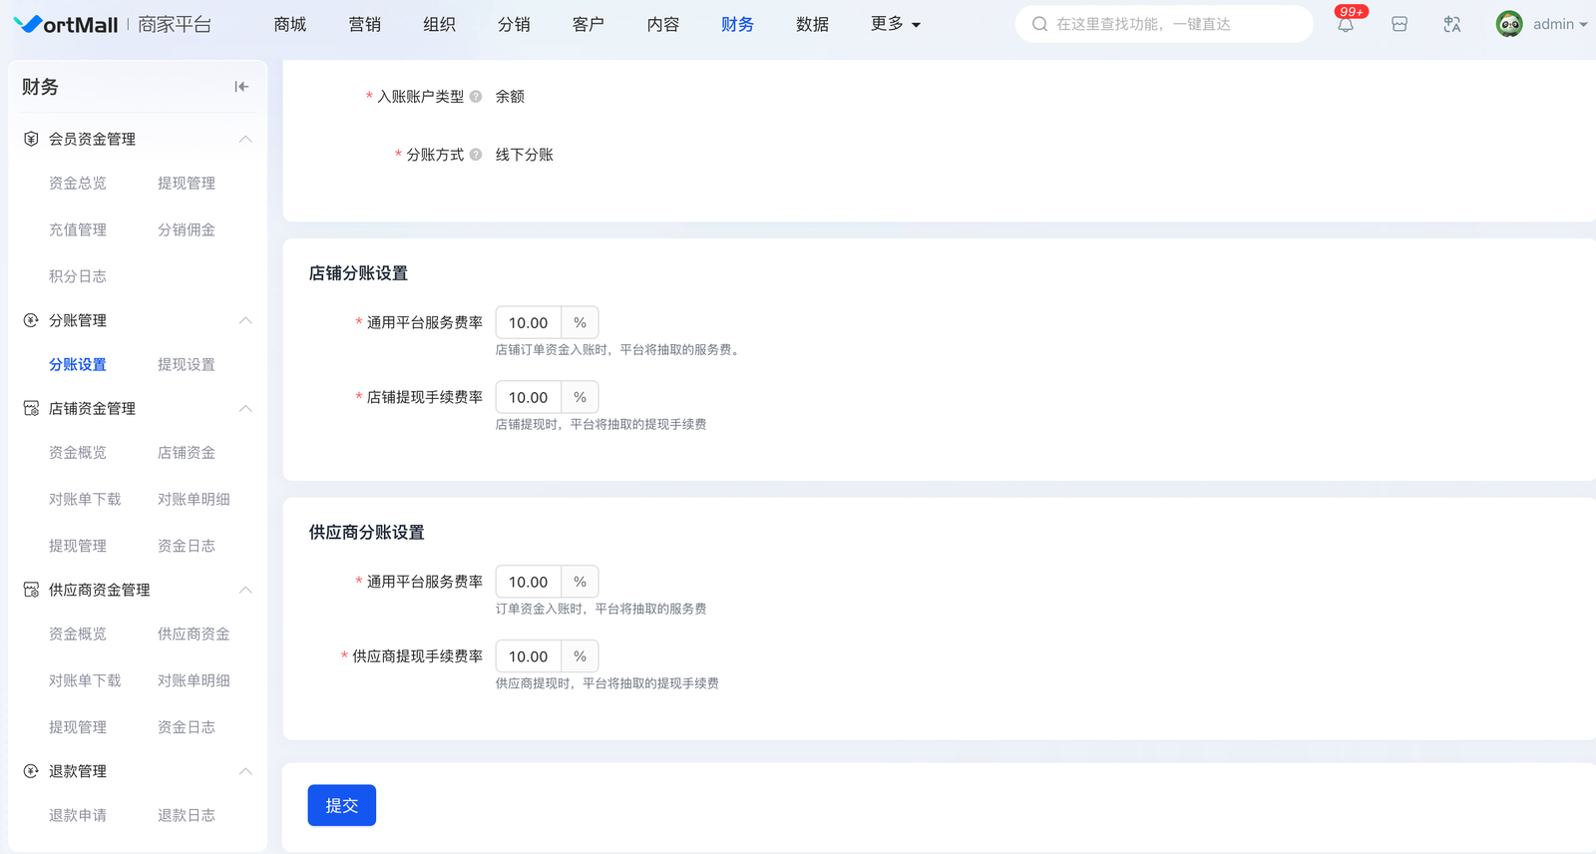This screenshot has width=1596, height=854.
Task: Click the 供应商提现手续费率 input field
Action: (x=529, y=656)
